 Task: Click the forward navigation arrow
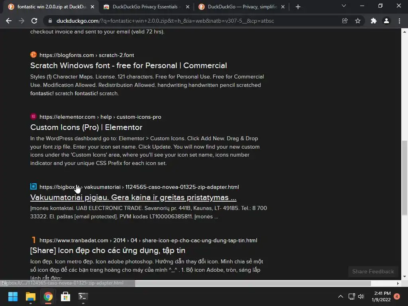(22, 21)
